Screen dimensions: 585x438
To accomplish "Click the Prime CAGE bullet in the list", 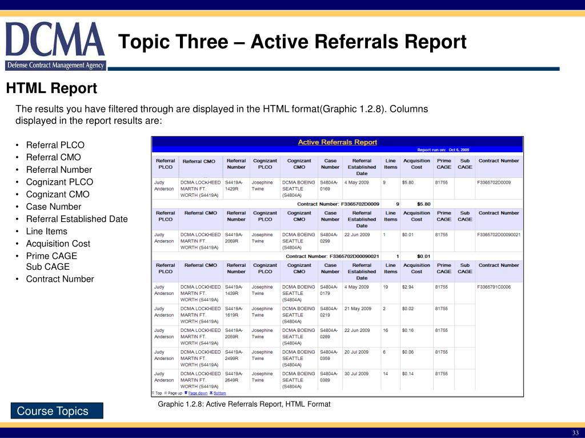I will tap(51, 256).
